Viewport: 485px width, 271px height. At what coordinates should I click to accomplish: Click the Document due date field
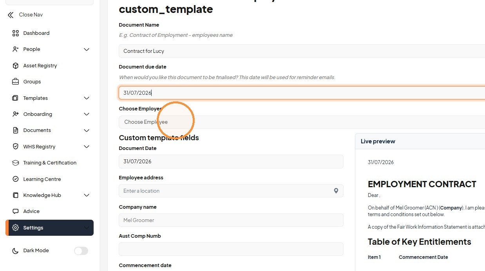302,93
